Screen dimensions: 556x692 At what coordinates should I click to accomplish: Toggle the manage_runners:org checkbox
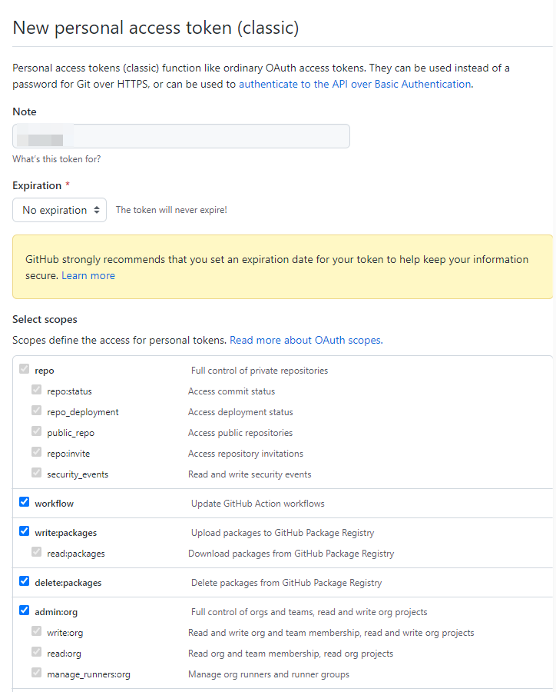coord(37,673)
